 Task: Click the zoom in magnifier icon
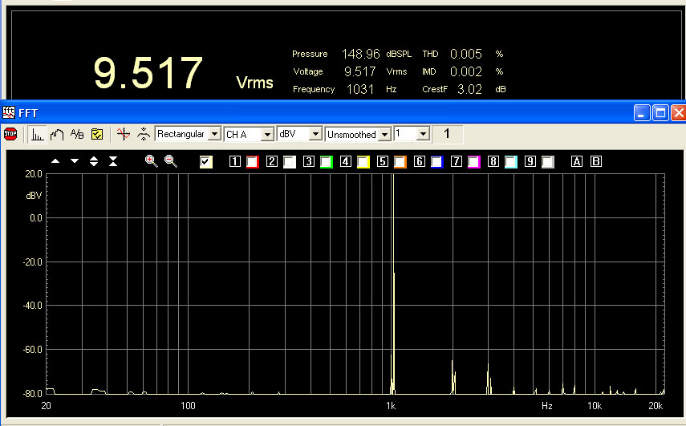pyautogui.click(x=151, y=161)
